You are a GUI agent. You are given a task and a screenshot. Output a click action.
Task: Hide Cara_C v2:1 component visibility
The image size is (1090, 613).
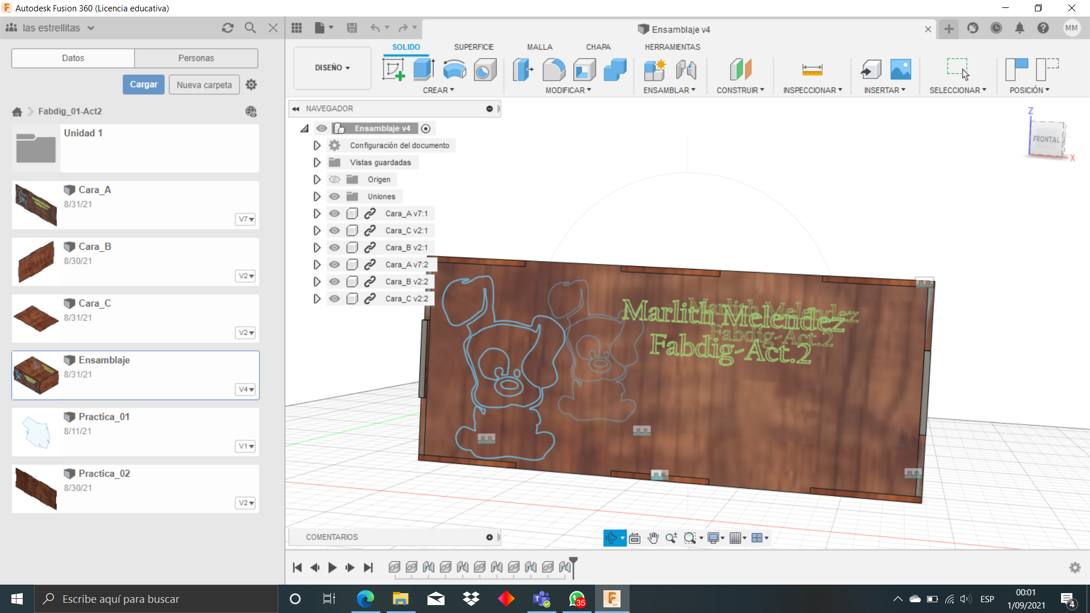coord(334,230)
